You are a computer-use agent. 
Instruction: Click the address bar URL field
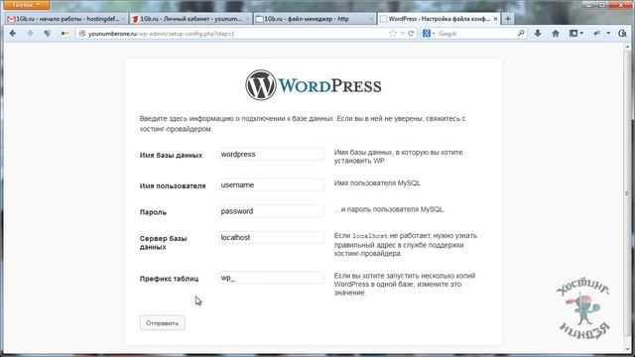(x=237, y=34)
